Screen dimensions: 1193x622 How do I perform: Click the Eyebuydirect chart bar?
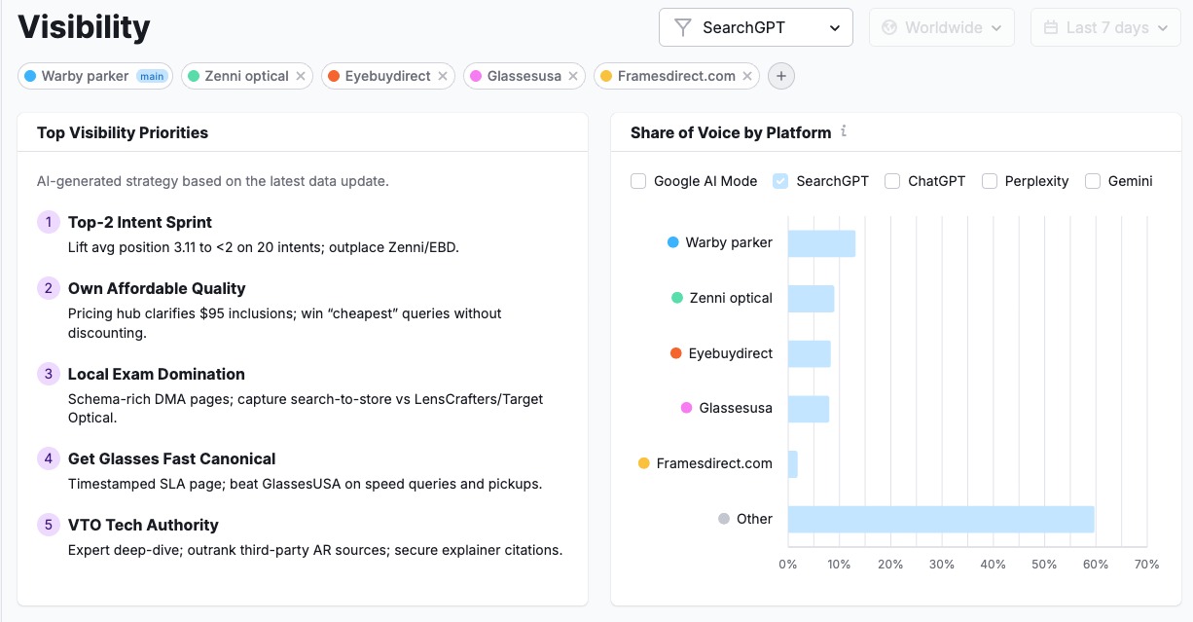click(x=809, y=353)
